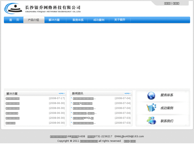Open first news item dated 2008-07-04
194x146 pixels.
(x=84, y=99)
